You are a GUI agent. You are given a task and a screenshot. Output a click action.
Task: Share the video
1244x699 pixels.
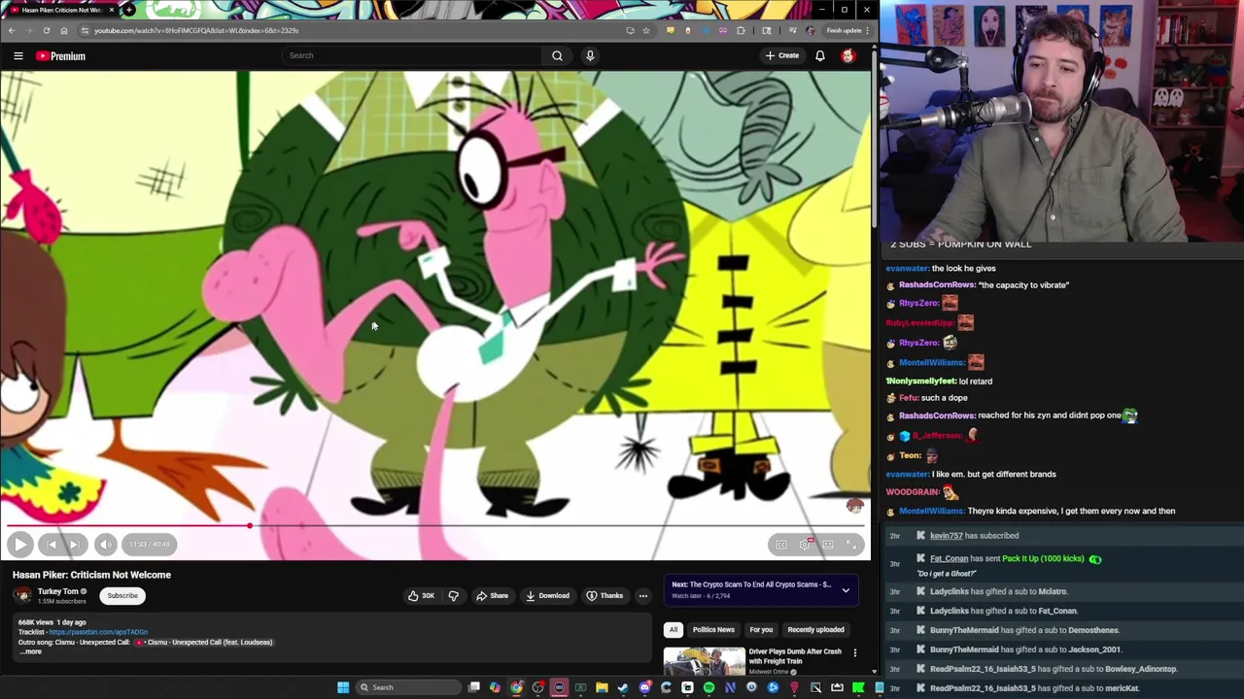tap(492, 596)
